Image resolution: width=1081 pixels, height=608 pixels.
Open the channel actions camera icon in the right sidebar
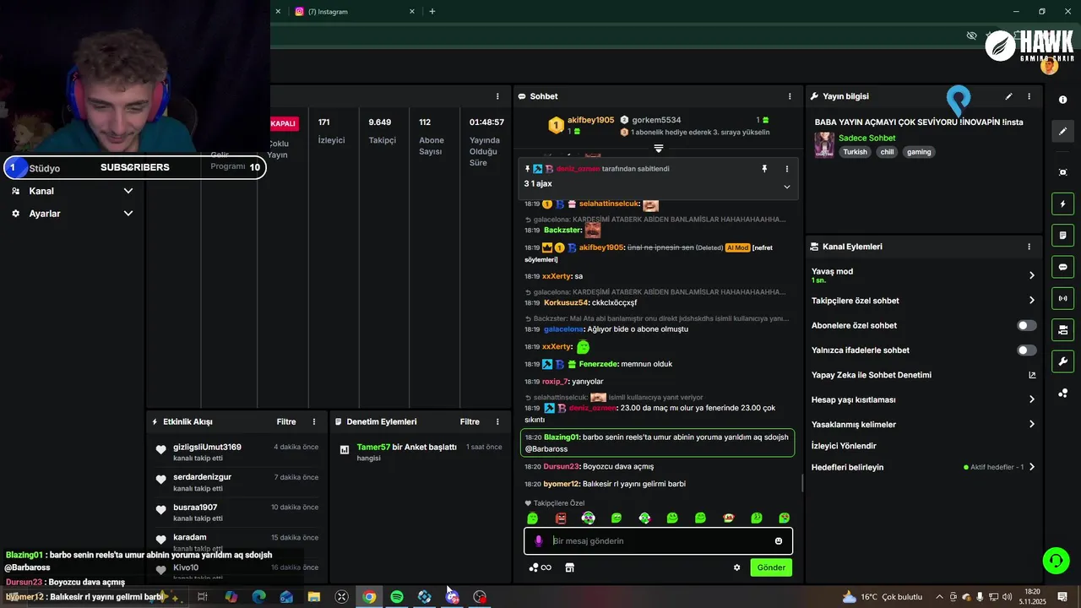pos(1062,329)
